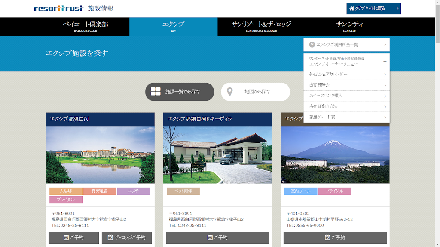Image resolution: width=440 pixels, height=247 pixels.
Task: Click TEL:0248-25-8111 on ドギーヴィラ card
Action: (187, 226)
